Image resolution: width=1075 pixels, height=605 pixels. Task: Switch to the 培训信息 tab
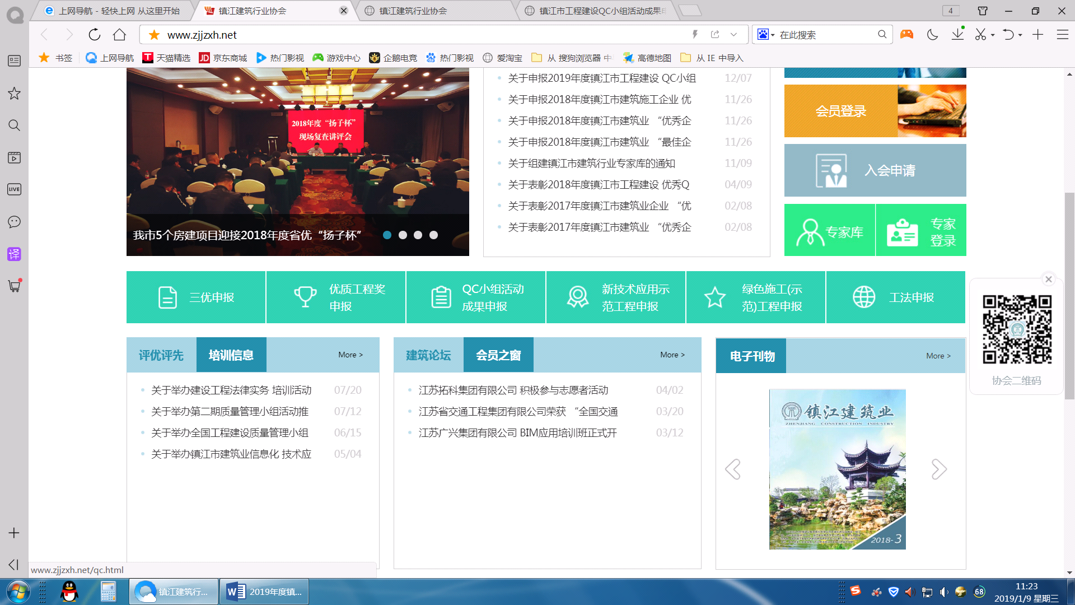(x=231, y=354)
